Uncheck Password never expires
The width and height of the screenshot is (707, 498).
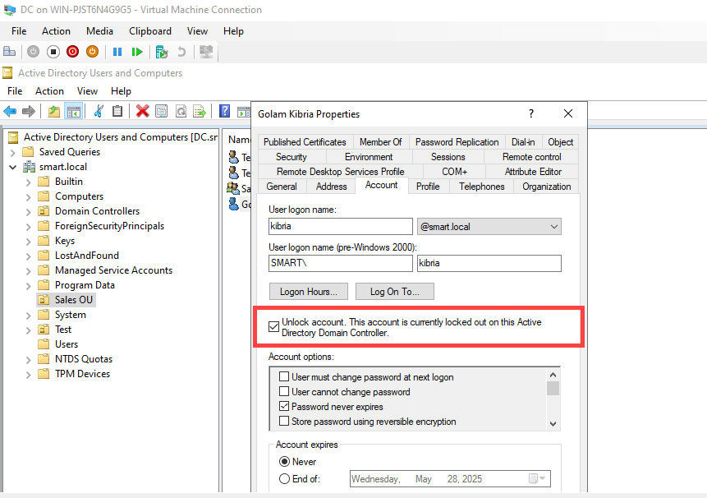(x=284, y=407)
